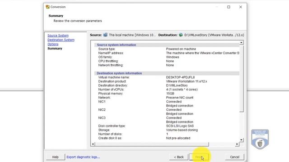The height and width of the screenshot is (162, 289).
Task: Select the SCSI LSI Logic SAS value
Action: coord(180,126)
